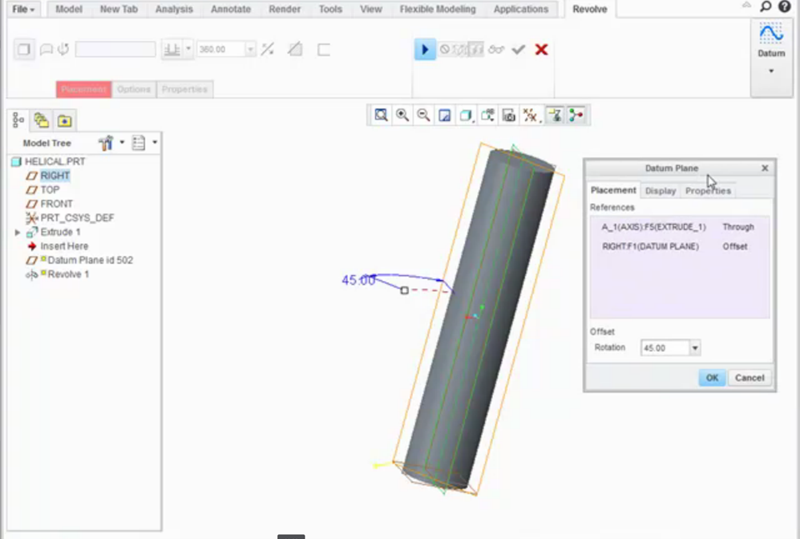The image size is (800, 539).
Task: Toggle the Annotation Display icon
Action: pos(555,115)
